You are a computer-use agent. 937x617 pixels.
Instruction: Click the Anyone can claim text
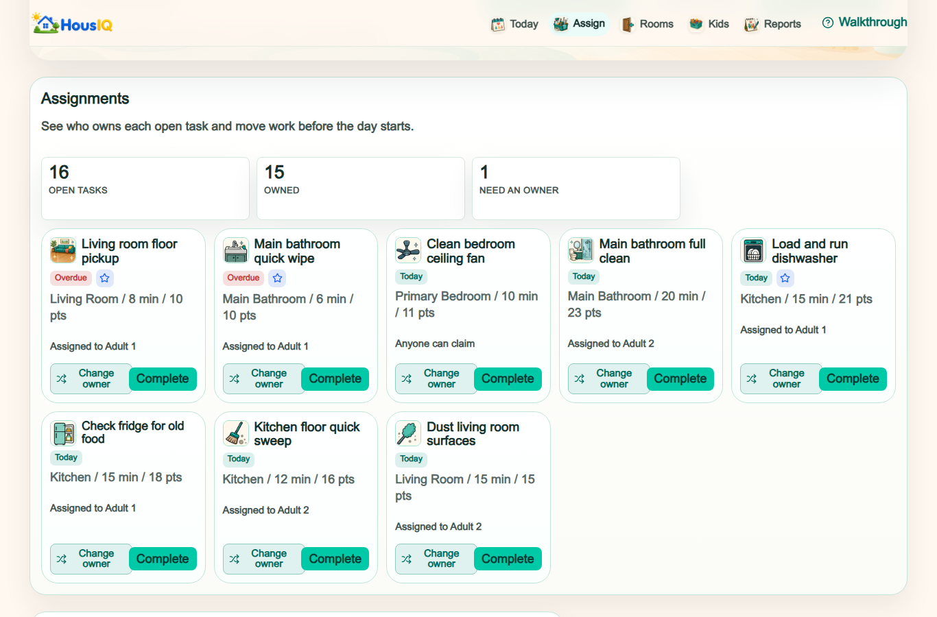click(435, 343)
